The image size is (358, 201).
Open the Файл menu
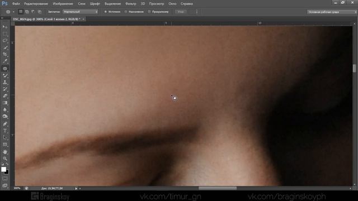16,4
